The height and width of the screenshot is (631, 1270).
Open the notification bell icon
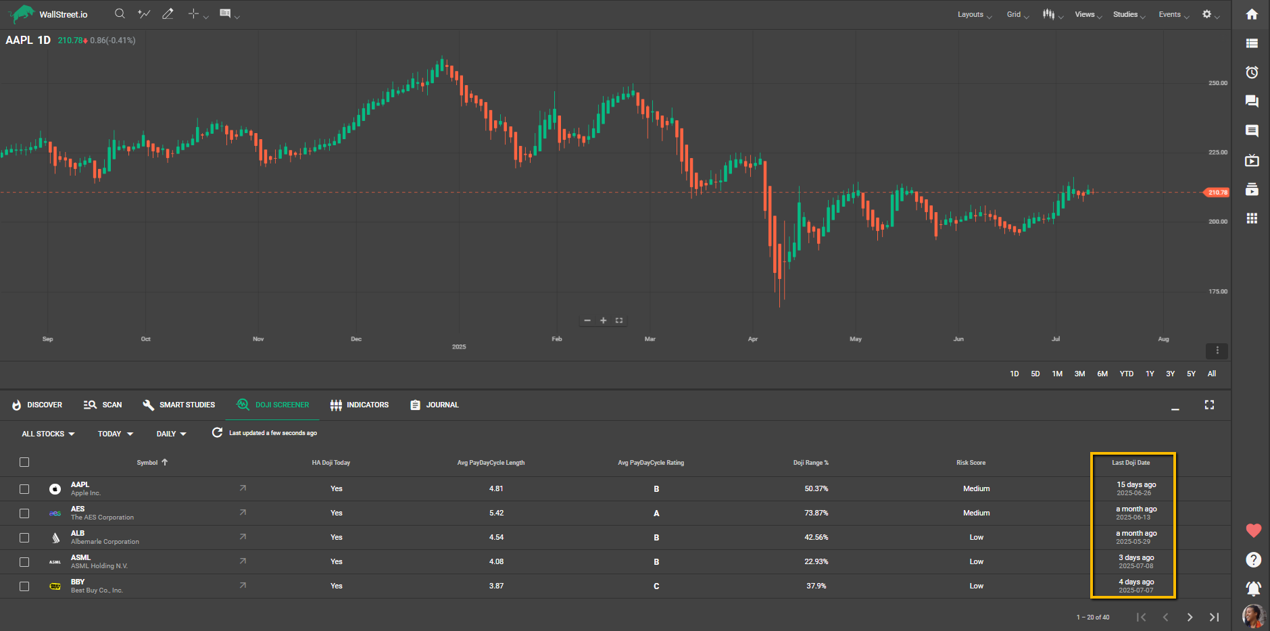pos(1253,588)
